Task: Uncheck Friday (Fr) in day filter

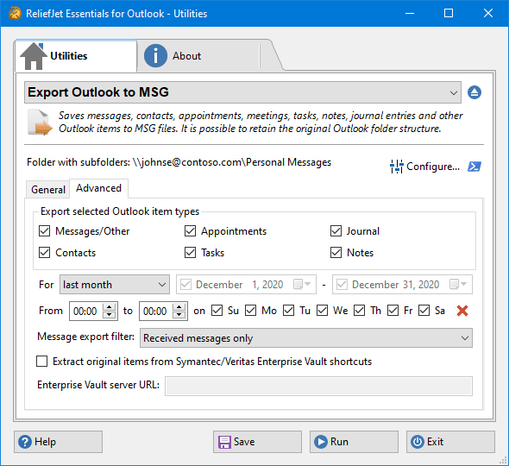Action: coord(393,311)
